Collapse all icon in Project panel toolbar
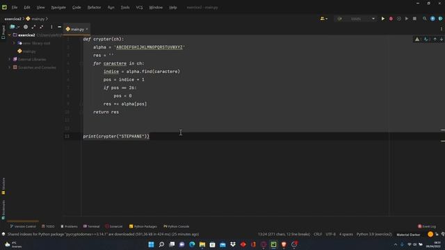This screenshot has height=250, width=445. 42,27
